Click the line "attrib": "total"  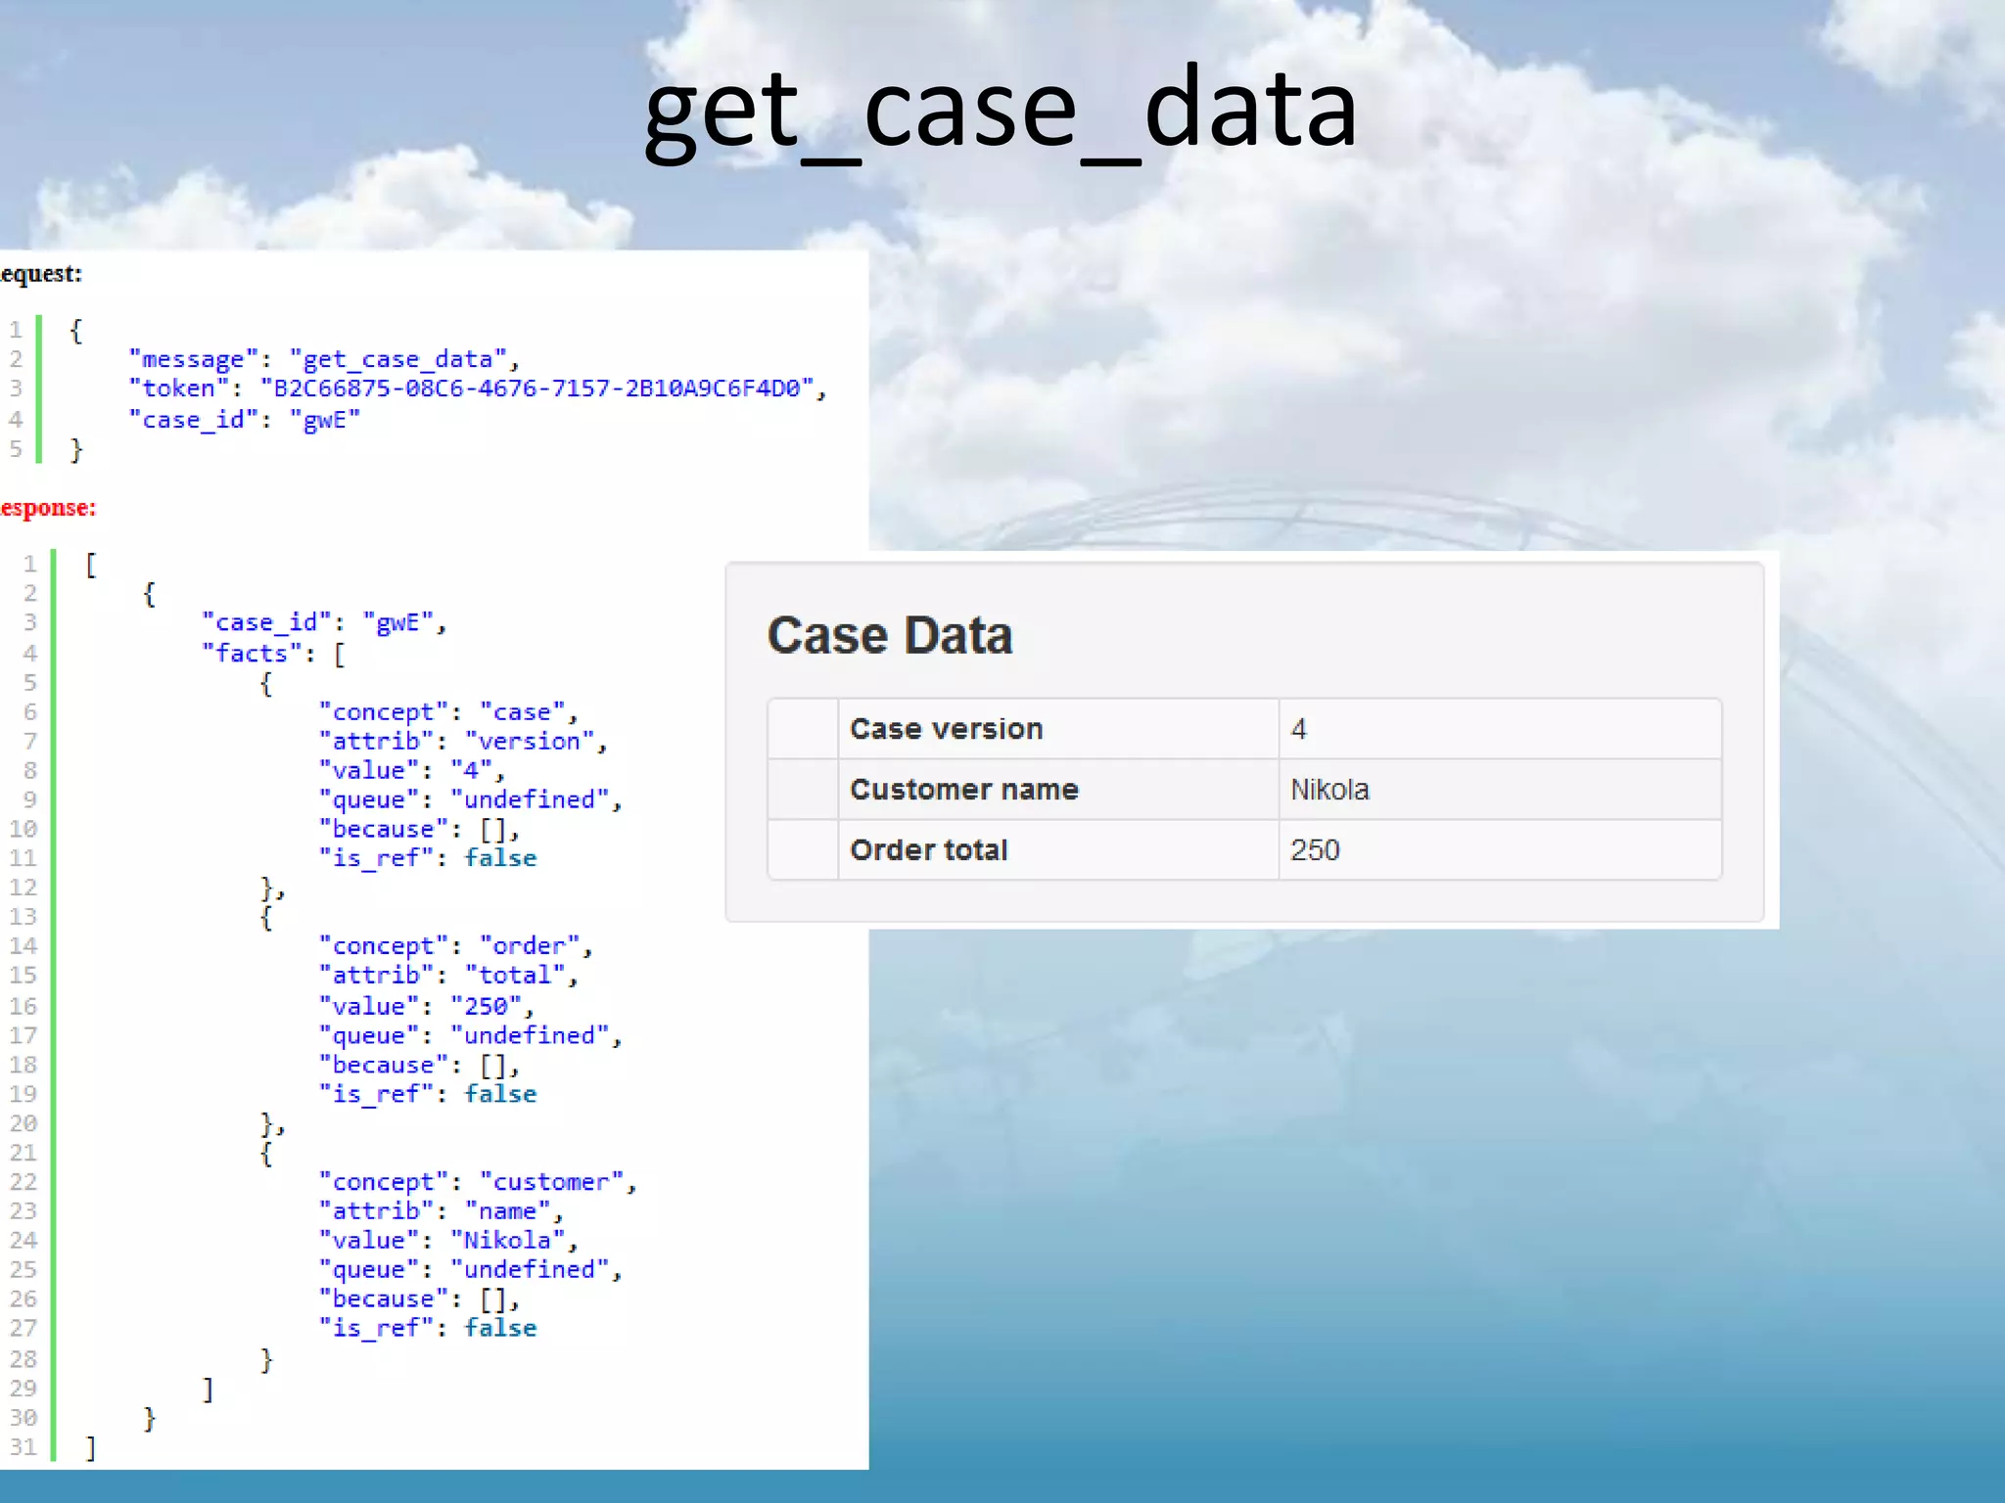point(448,976)
